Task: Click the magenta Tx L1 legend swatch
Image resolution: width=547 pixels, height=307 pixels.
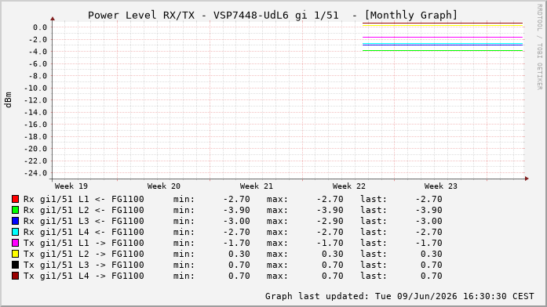Action: [16, 243]
